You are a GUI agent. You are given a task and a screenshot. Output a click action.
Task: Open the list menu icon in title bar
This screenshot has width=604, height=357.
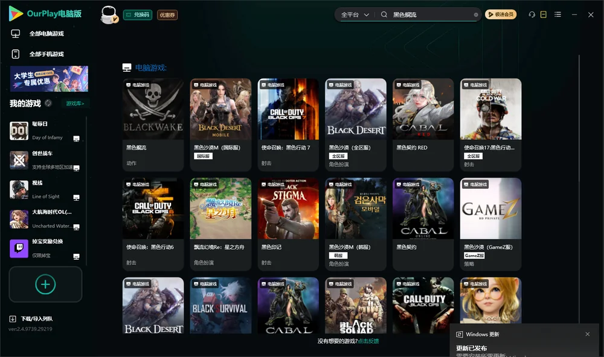tap(557, 14)
